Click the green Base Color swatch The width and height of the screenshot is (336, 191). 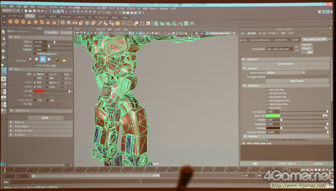click(273, 116)
